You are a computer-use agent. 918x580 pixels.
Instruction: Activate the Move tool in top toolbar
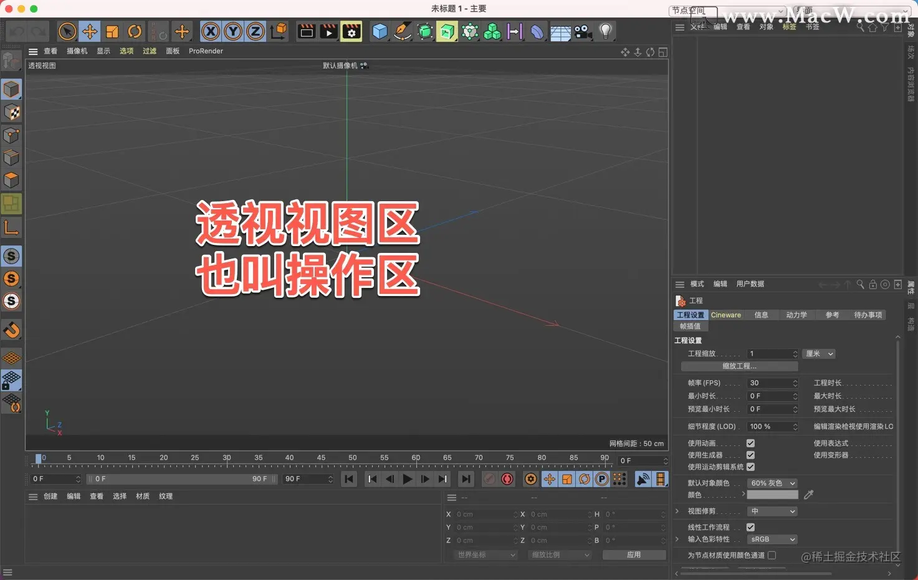tap(90, 31)
